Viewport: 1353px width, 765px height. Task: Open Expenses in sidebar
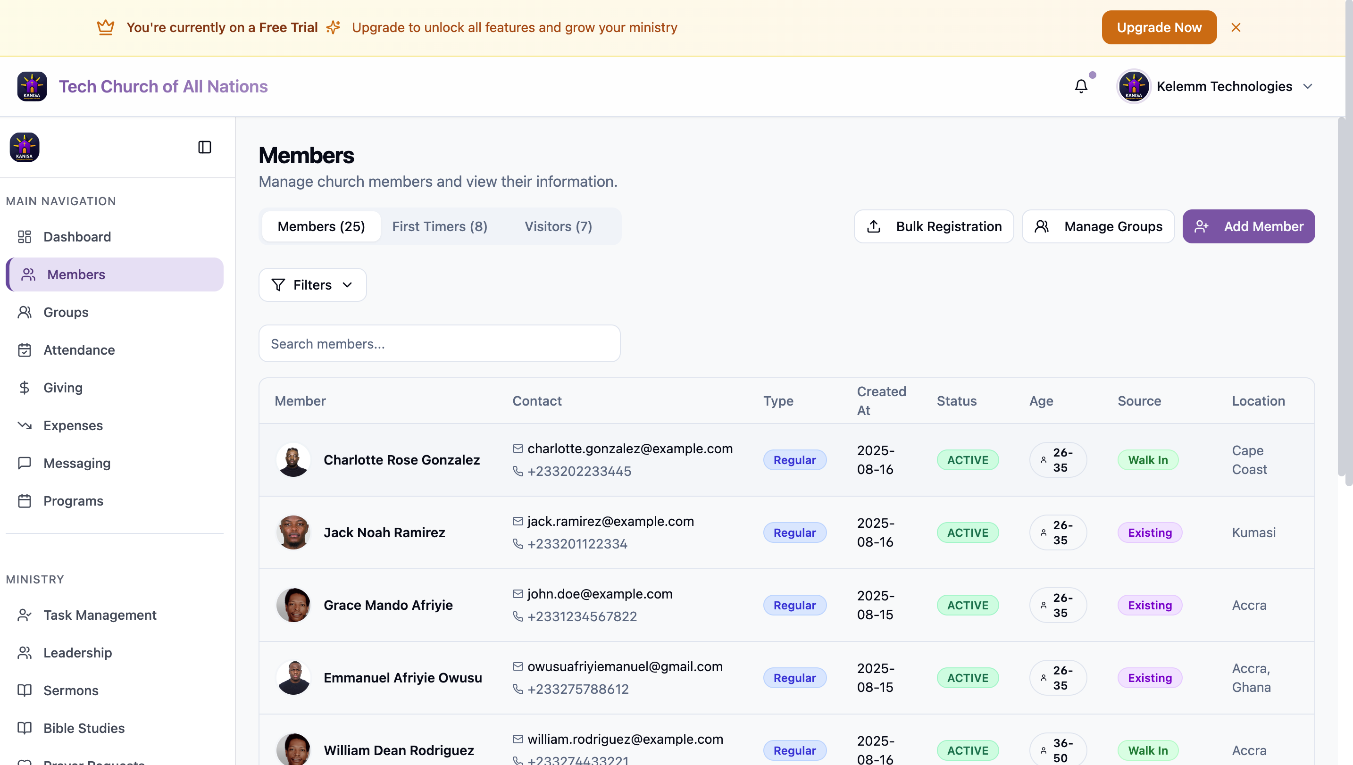73,425
